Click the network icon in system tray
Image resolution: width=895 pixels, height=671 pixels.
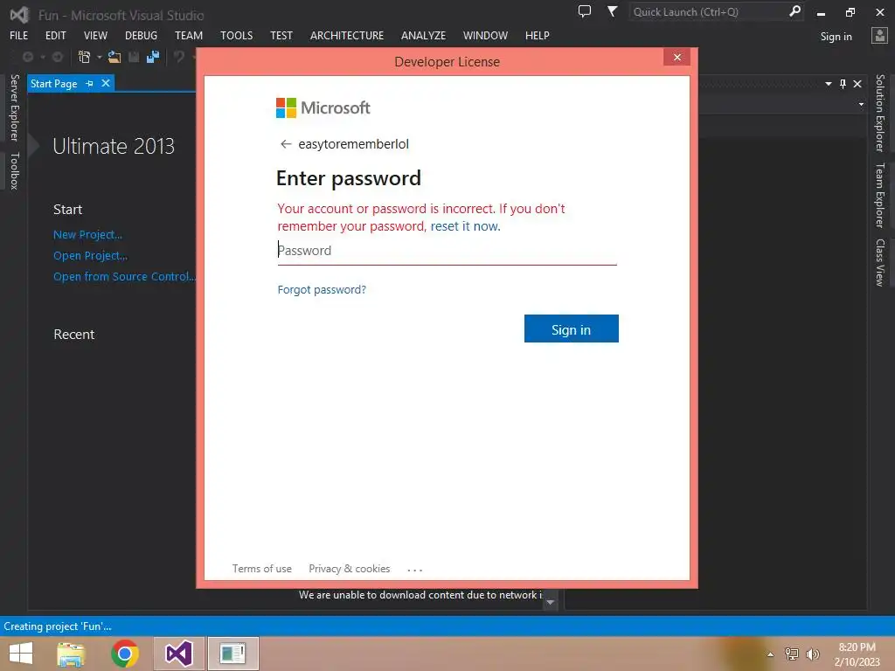tap(792, 654)
